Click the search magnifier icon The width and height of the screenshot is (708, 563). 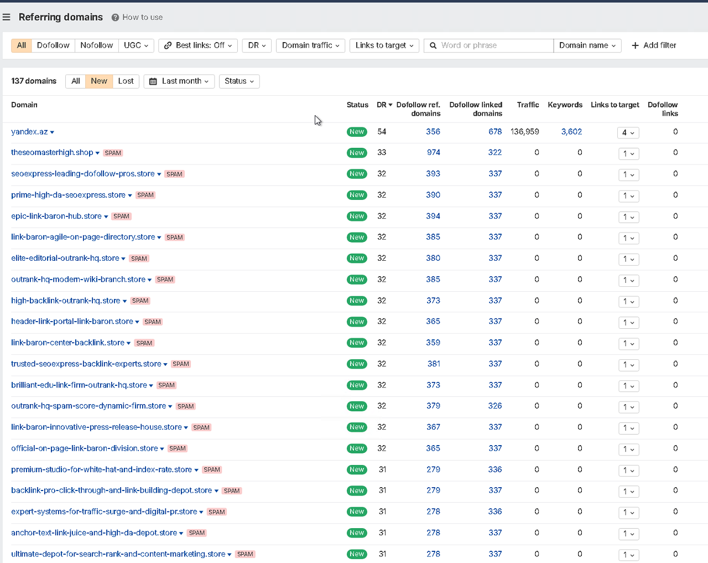[433, 45]
